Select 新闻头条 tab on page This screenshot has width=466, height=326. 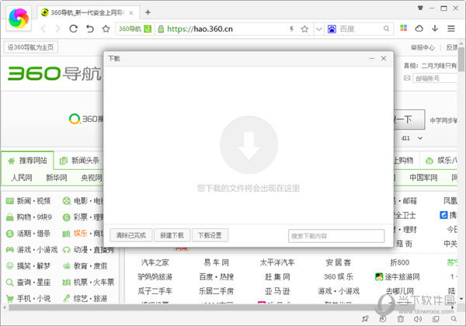click(80, 161)
